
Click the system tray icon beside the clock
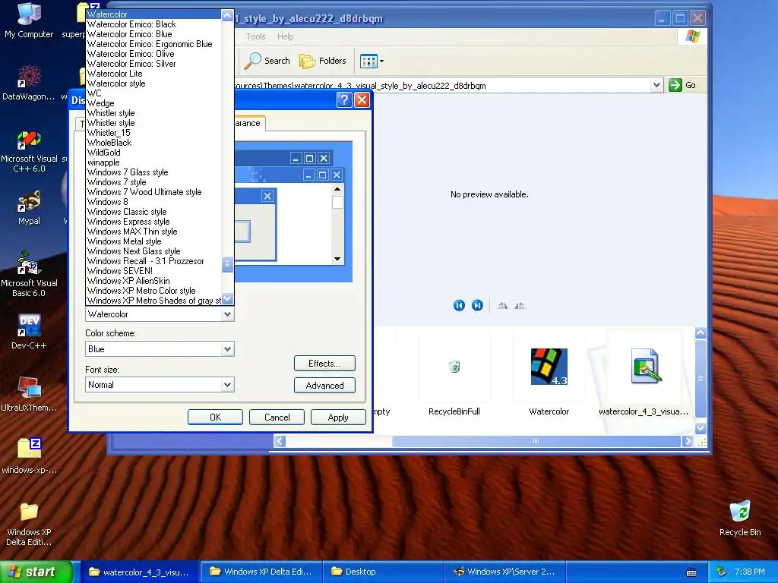[x=722, y=572]
